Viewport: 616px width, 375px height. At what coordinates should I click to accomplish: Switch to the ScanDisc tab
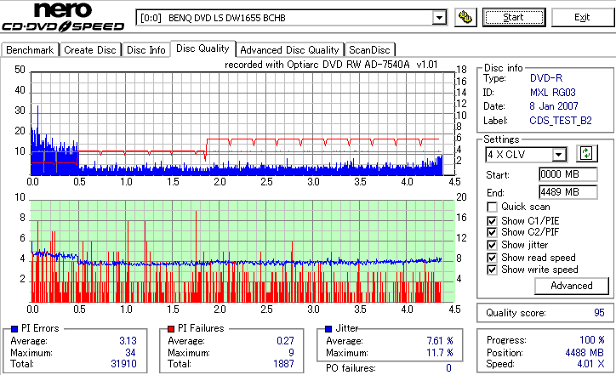pos(369,50)
